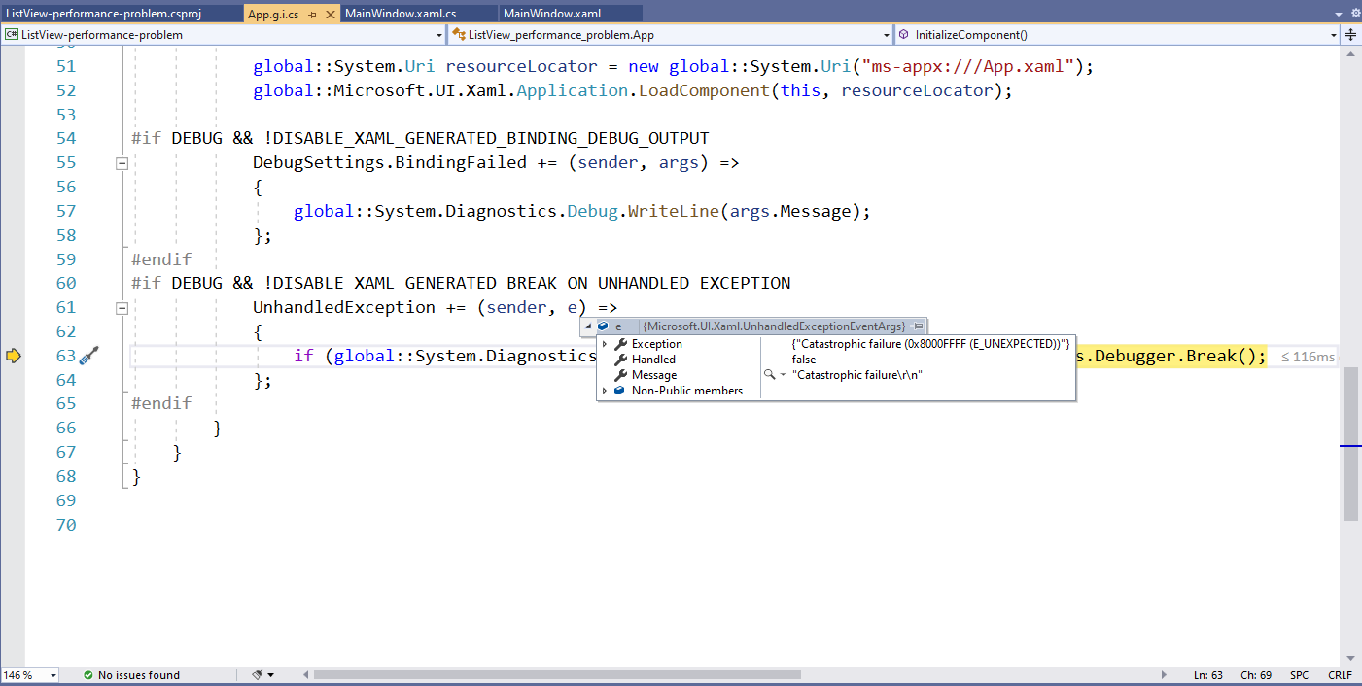Click the yellow current-statement arrow at line 63
1362x686 pixels.
(x=13, y=356)
